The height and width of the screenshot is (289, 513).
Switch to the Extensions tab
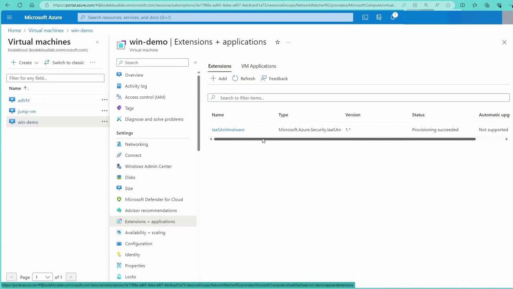pyautogui.click(x=220, y=66)
